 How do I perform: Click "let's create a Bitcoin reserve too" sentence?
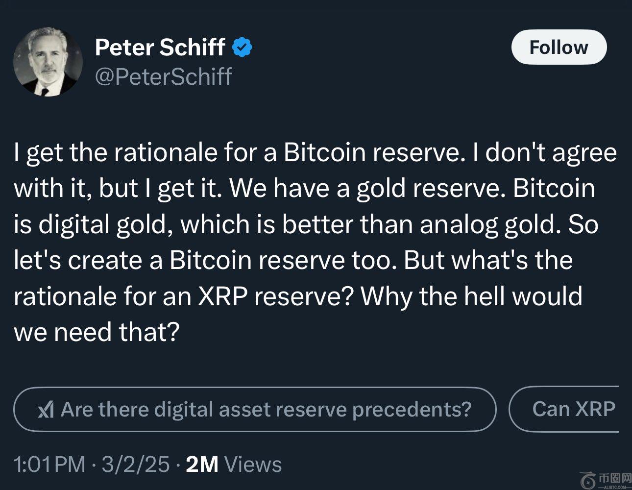click(x=204, y=260)
